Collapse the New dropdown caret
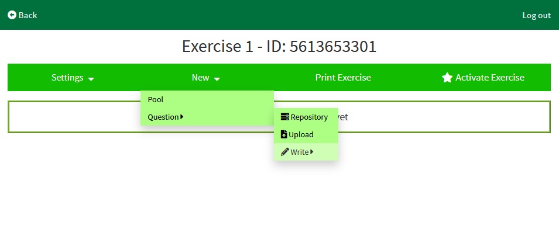This screenshot has width=559, height=247. (x=217, y=79)
